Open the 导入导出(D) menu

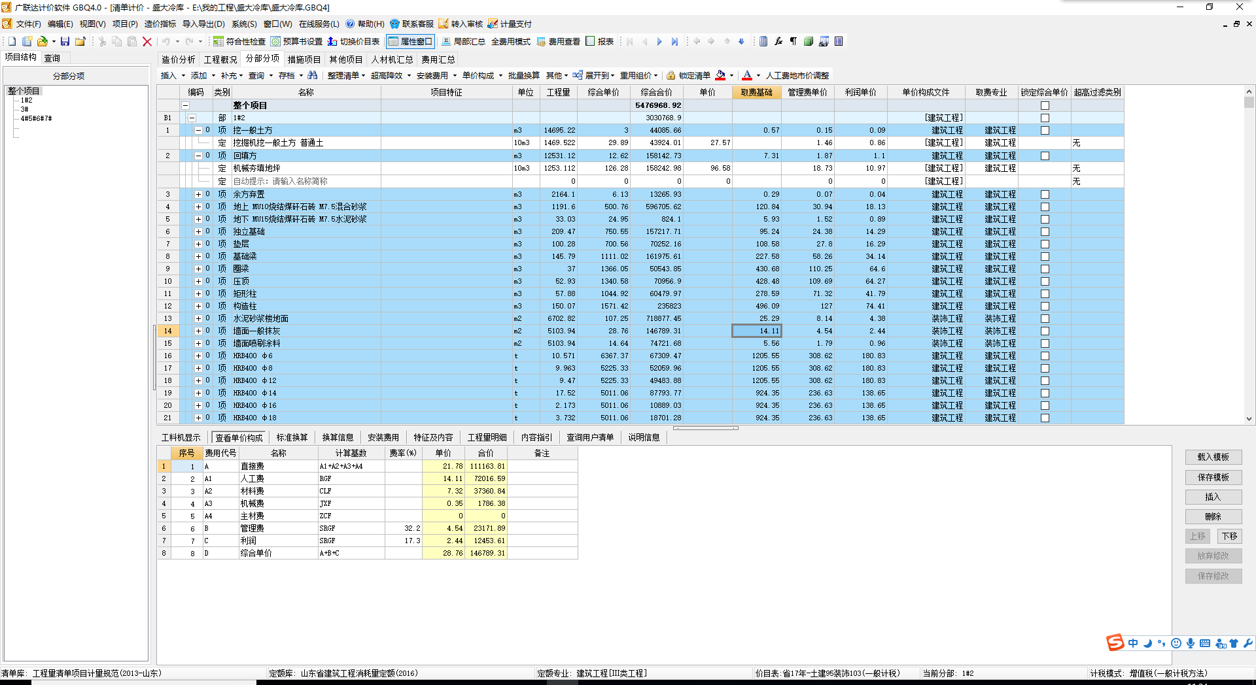[203, 24]
